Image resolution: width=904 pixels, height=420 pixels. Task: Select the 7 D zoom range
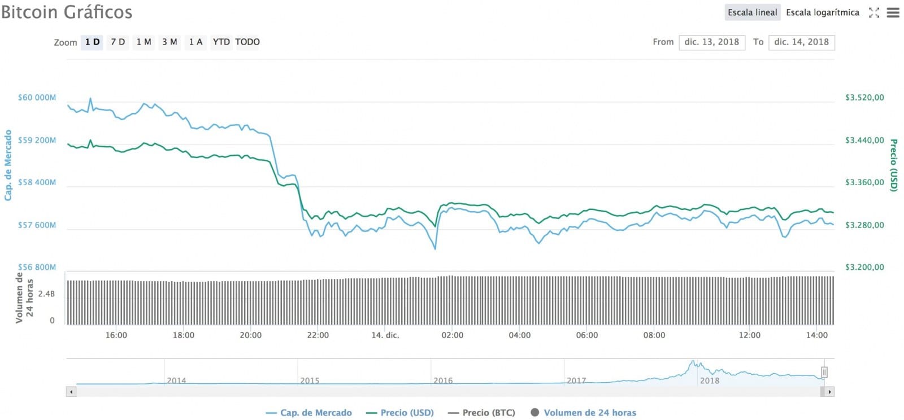118,42
